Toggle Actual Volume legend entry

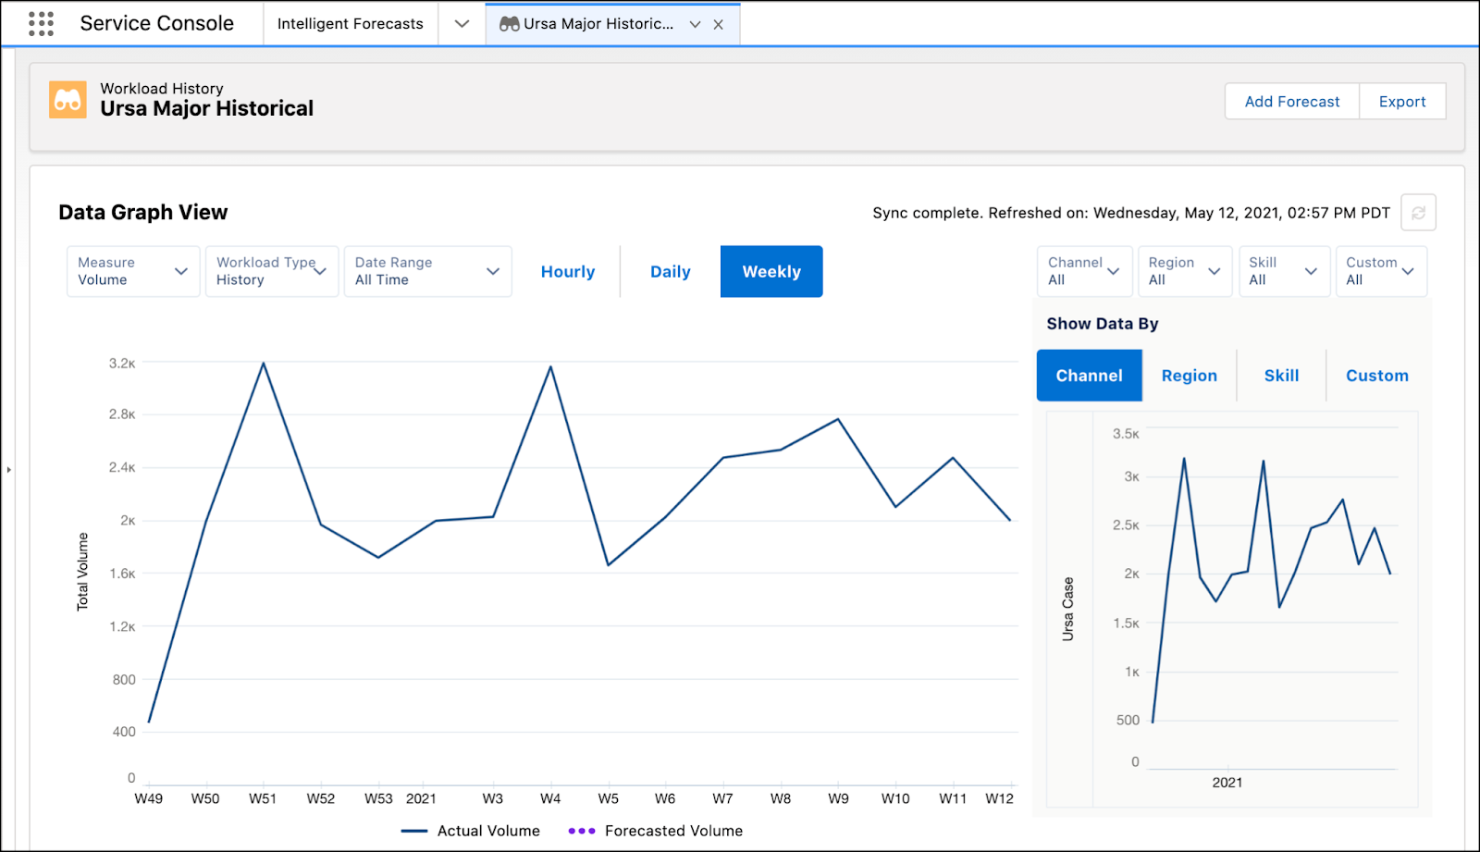point(471,831)
